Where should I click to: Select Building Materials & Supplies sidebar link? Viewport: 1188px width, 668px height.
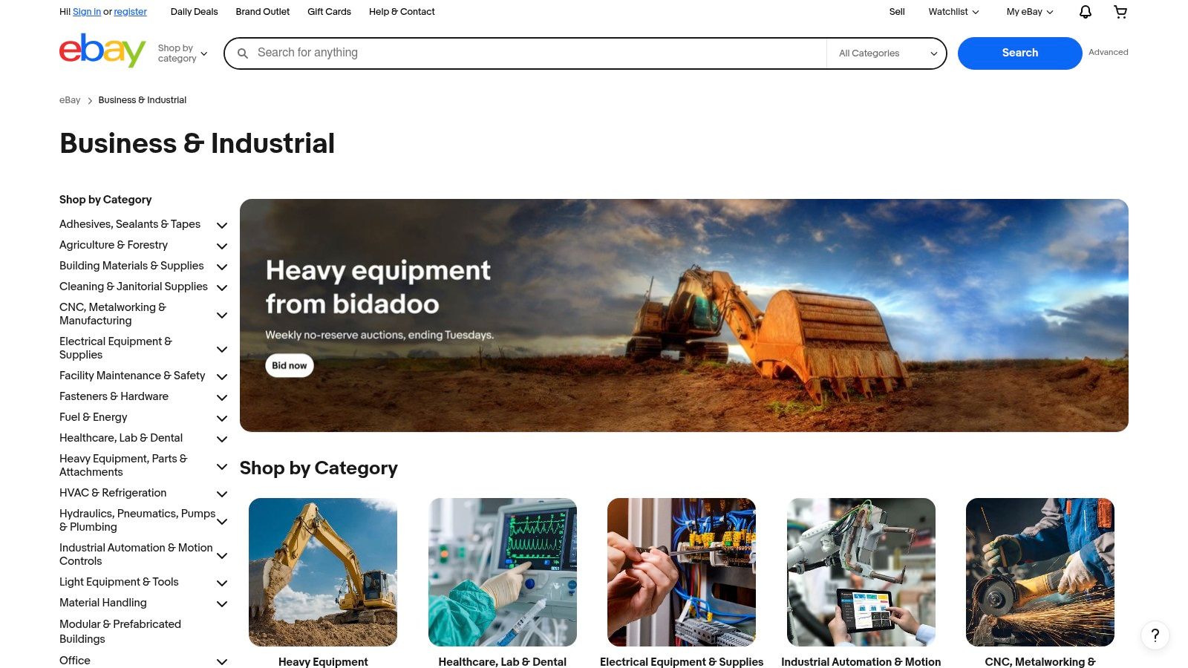(x=131, y=266)
